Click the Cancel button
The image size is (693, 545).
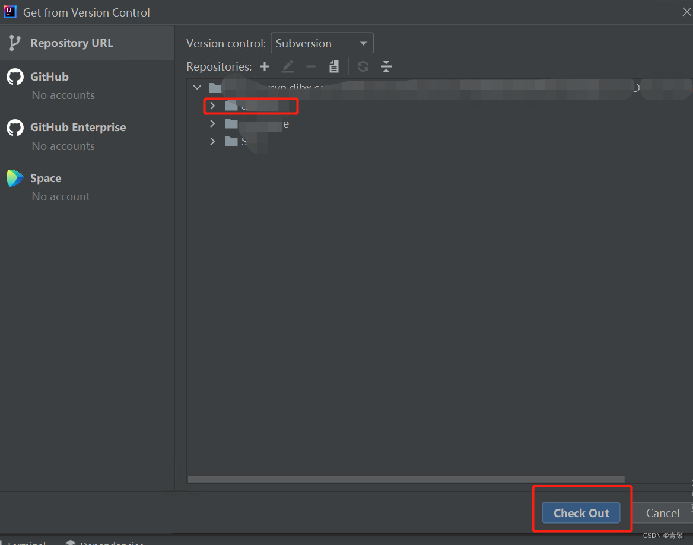tap(663, 513)
